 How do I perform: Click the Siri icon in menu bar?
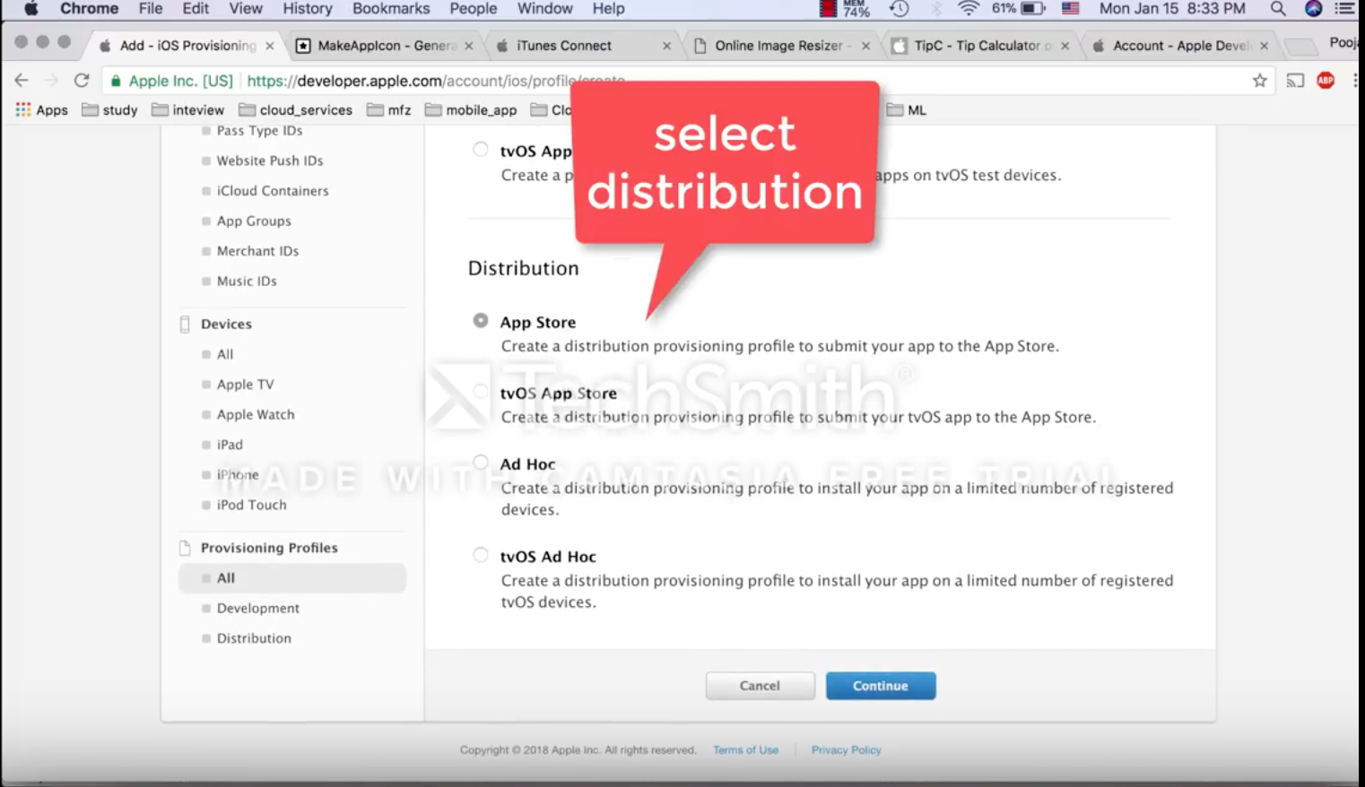[x=1313, y=9]
